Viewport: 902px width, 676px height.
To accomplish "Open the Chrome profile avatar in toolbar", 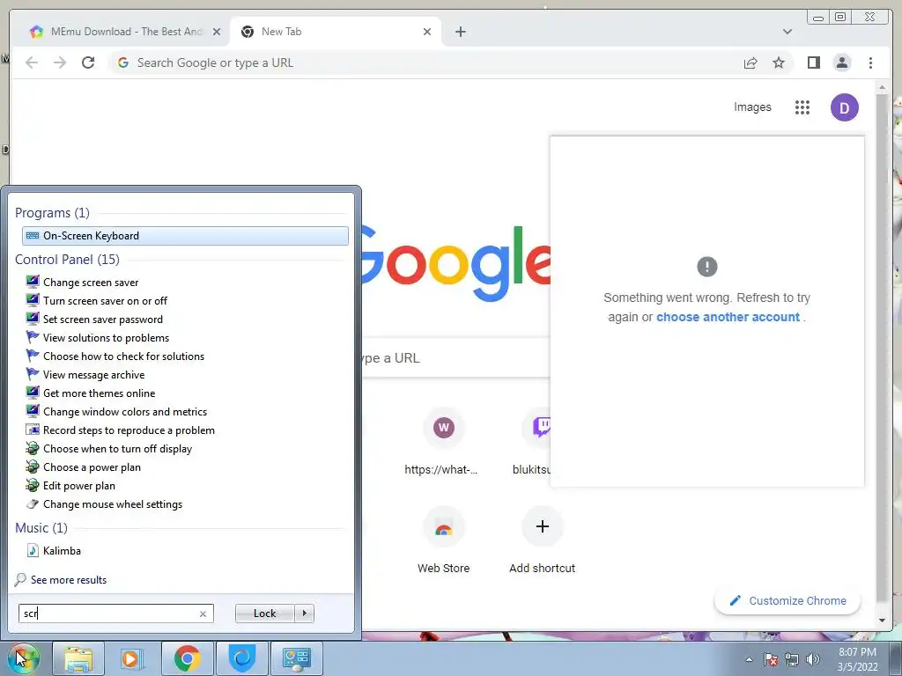I will (841, 62).
